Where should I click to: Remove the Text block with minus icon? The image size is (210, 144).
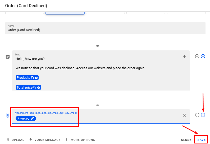point(197,56)
